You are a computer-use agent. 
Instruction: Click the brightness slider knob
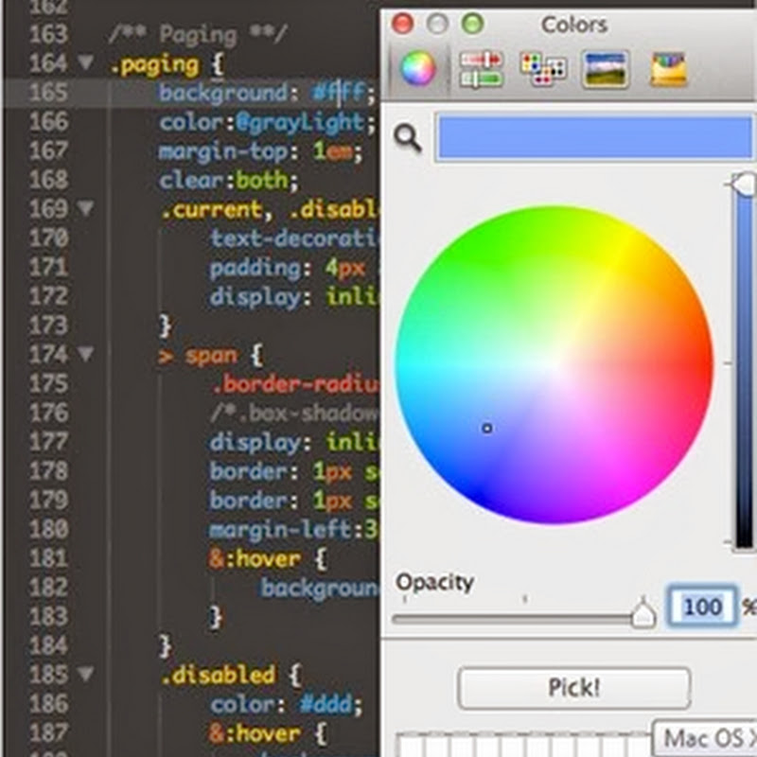point(745,182)
